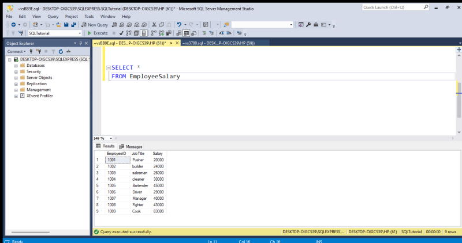The width and height of the screenshot is (462, 243).
Task: Click the Find in Files icon
Action: pyautogui.click(x=226, y=25)
